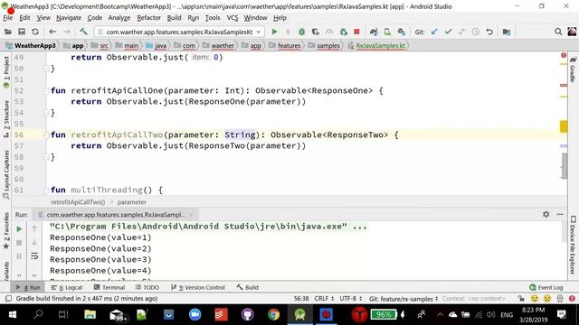Open project structure icon
The height and width of the screenshot is (325, 579).
(x=507, y=32)
